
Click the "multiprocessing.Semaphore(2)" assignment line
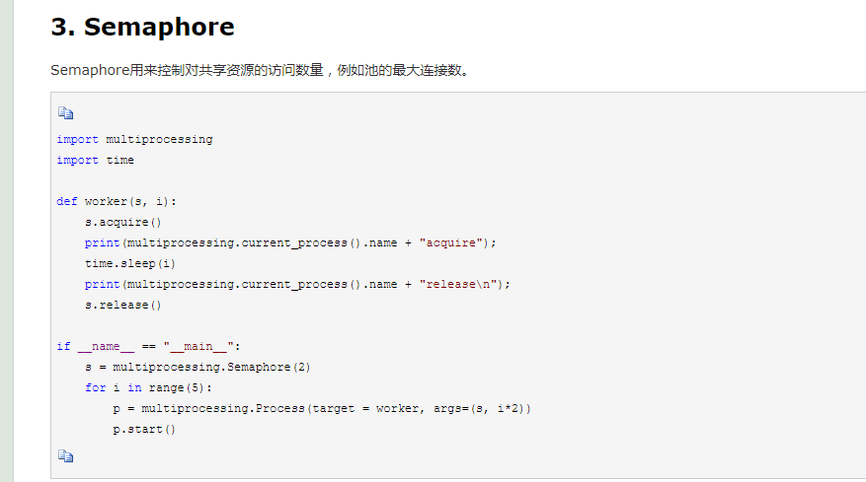[x=197, y=368]
